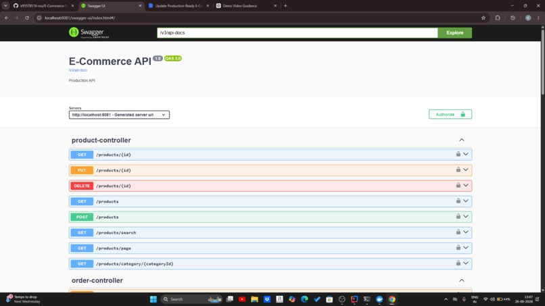Reload the Swagger UI page

coord(27,18)
